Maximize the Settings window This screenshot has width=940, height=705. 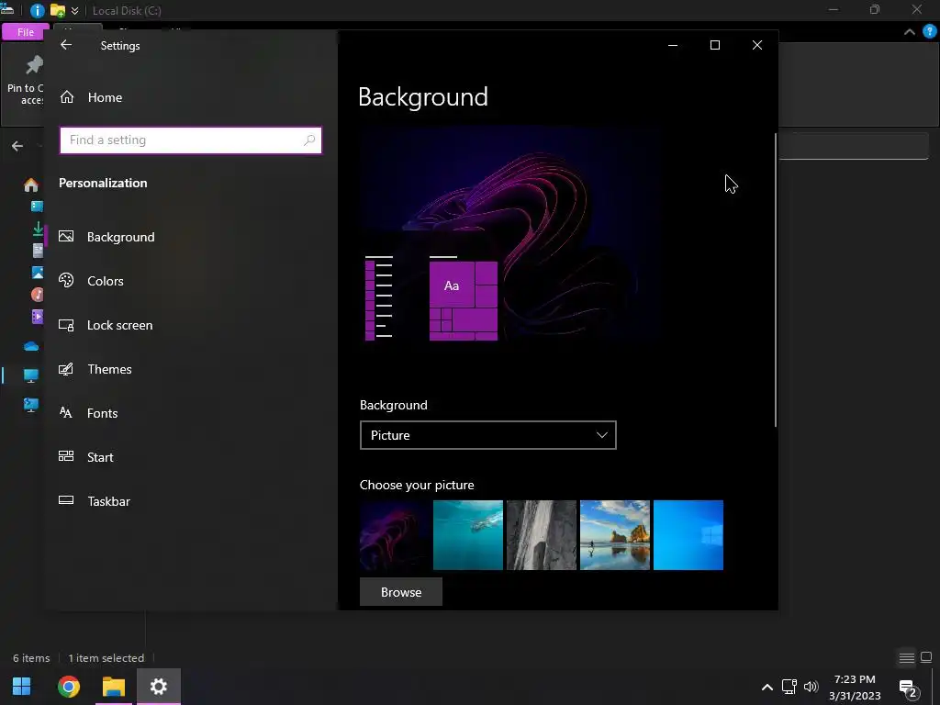click(714, 45)
